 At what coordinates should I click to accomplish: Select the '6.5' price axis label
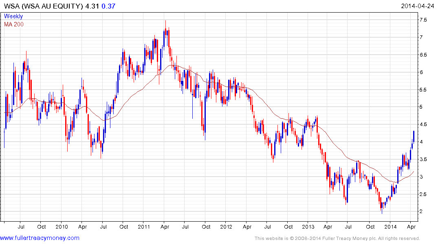423,54
